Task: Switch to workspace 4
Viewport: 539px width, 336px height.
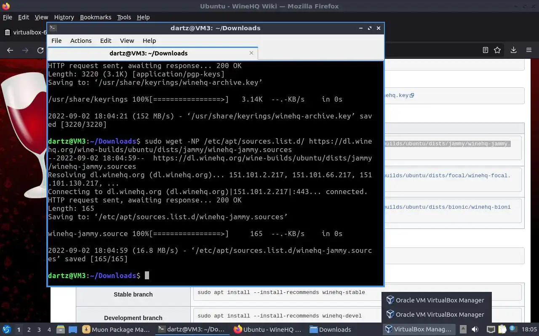Action: pos(49,330)
